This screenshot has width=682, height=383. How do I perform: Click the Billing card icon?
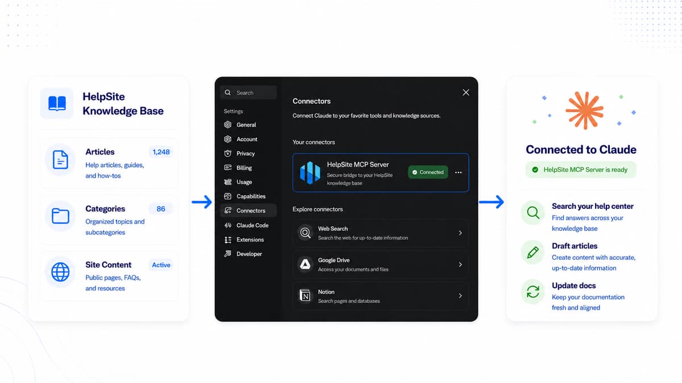tap(228, 168)
